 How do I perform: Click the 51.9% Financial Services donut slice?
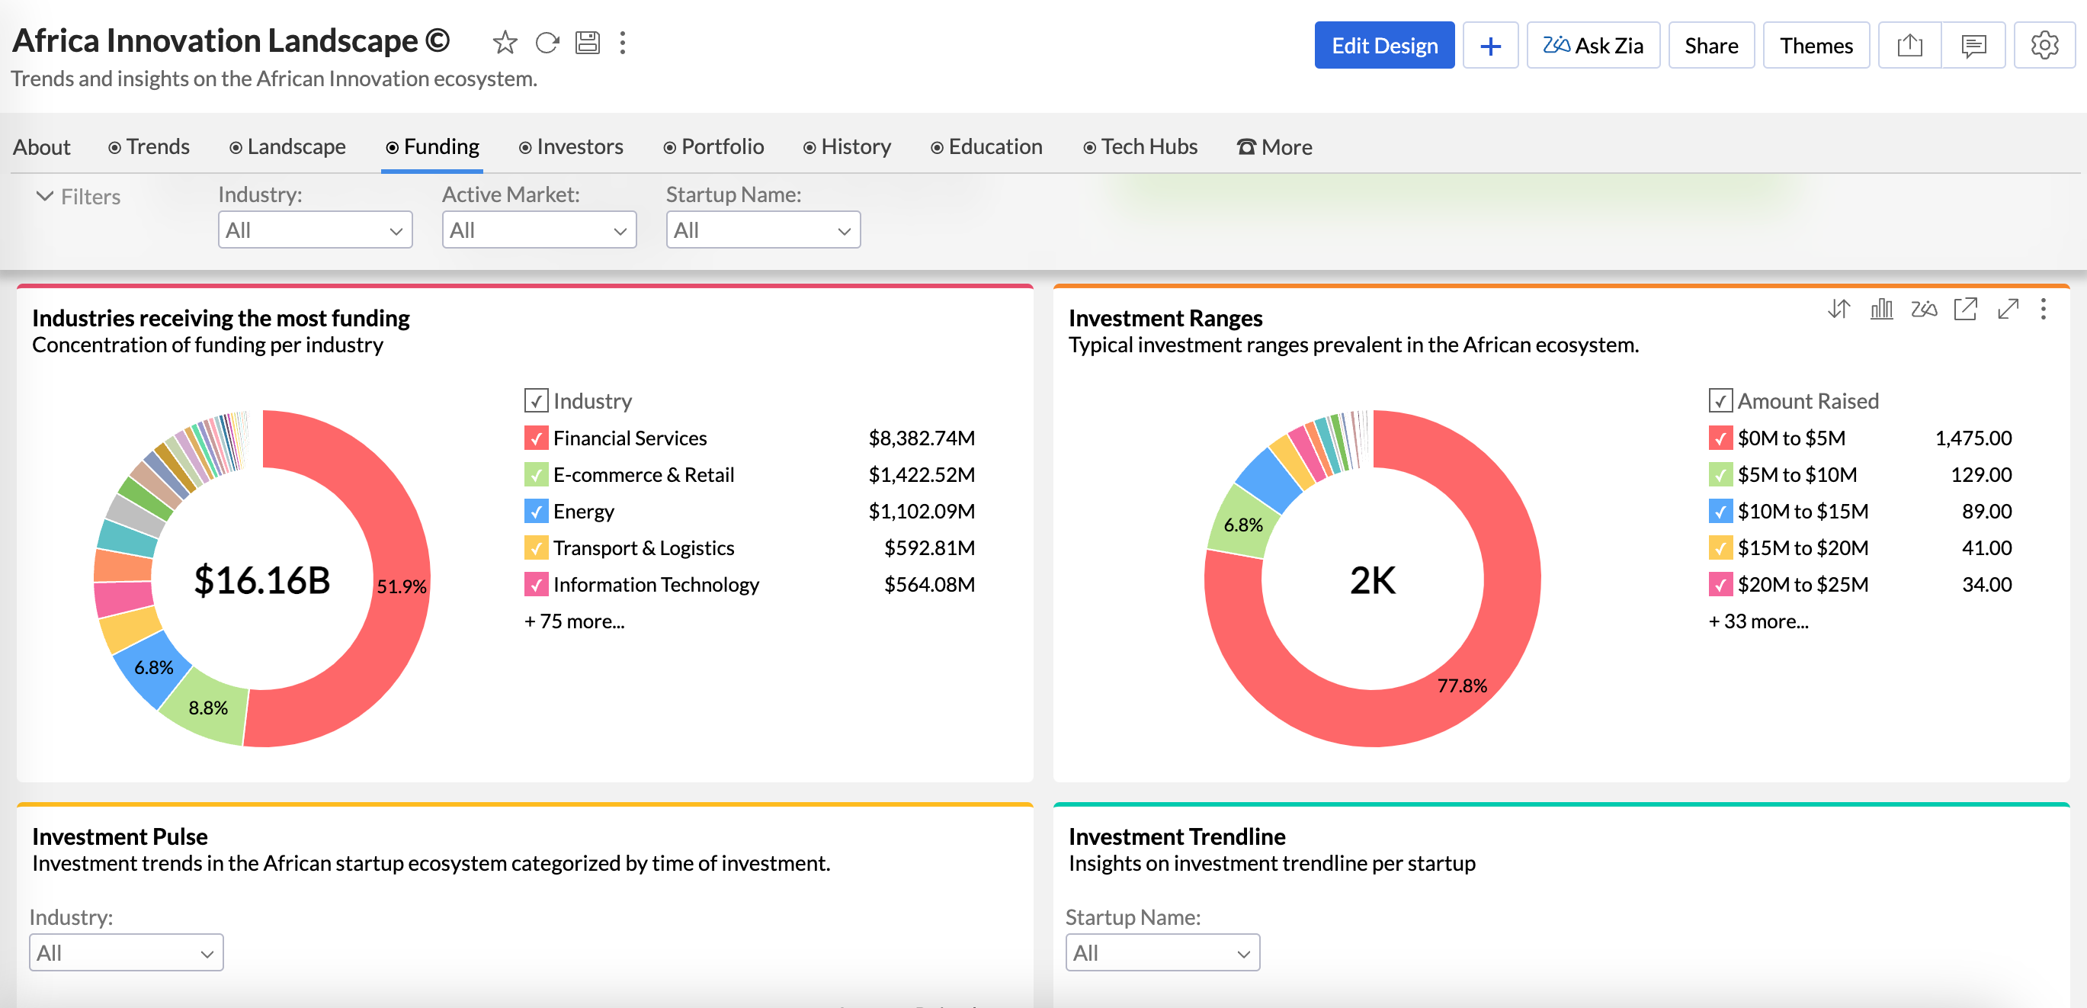[x=400, y=585]
